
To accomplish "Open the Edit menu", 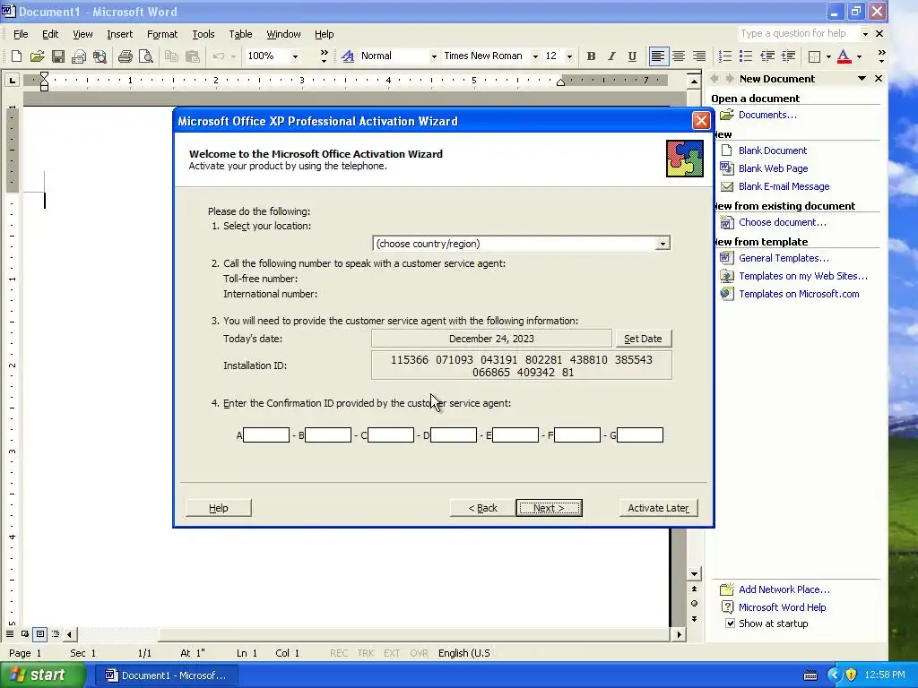I will [50, 34].
